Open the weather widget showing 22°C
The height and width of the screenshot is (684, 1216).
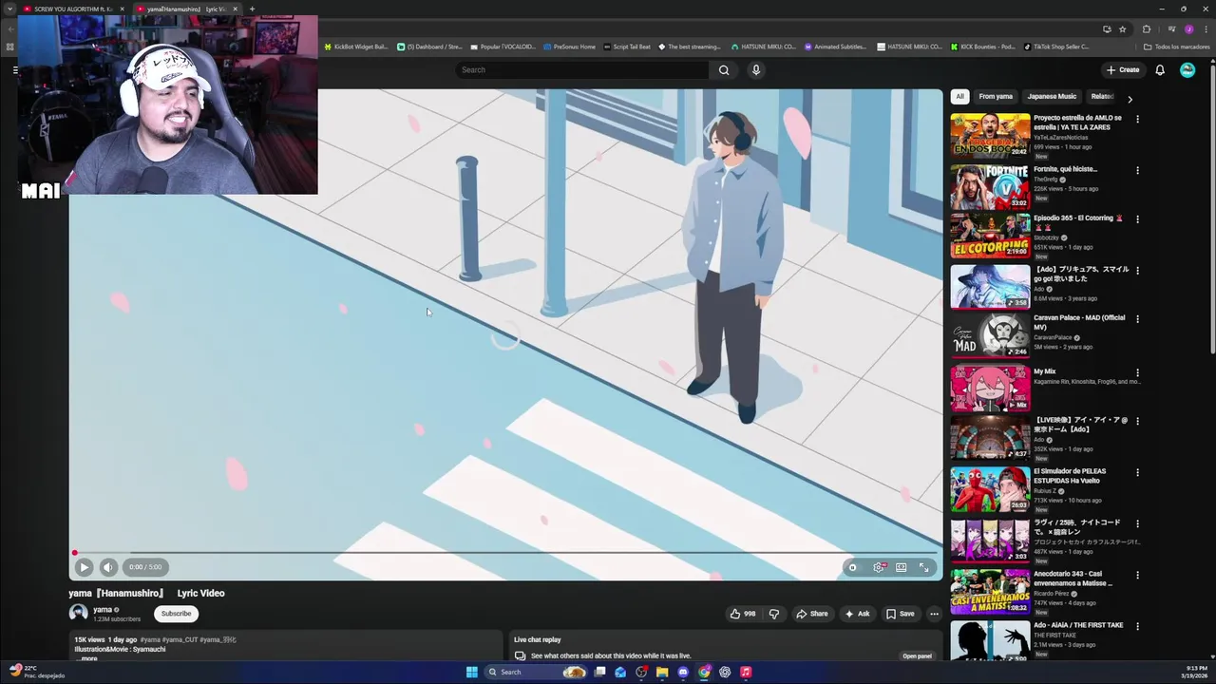(36, 672)
